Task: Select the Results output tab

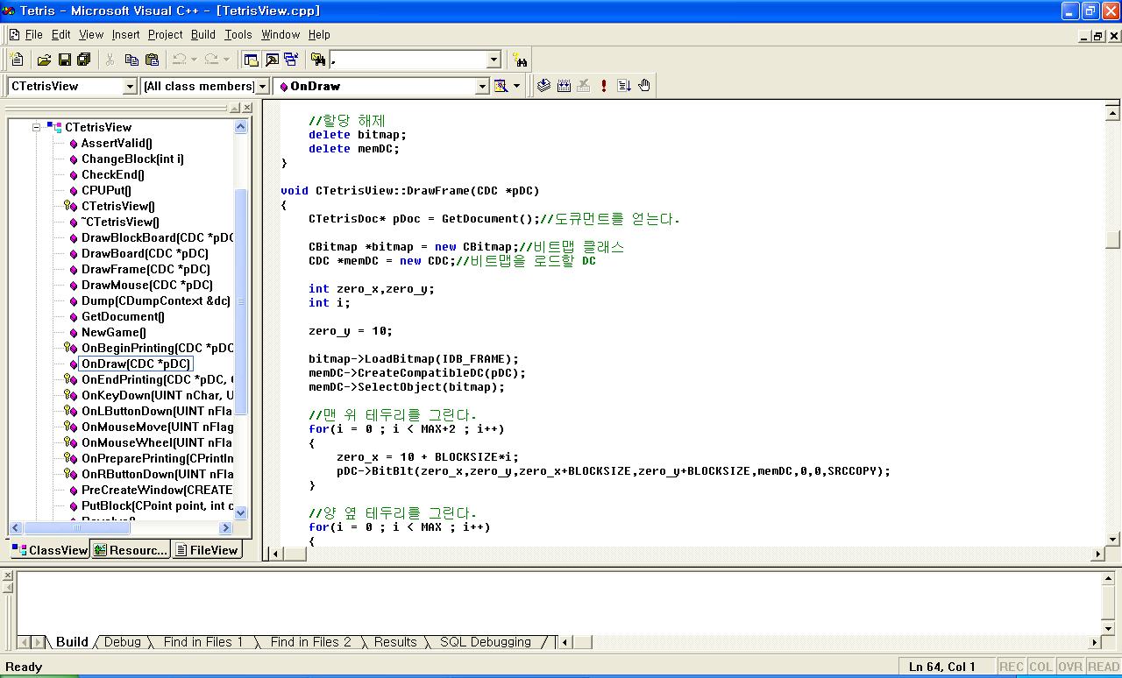Action: click(x=395, y=642)
